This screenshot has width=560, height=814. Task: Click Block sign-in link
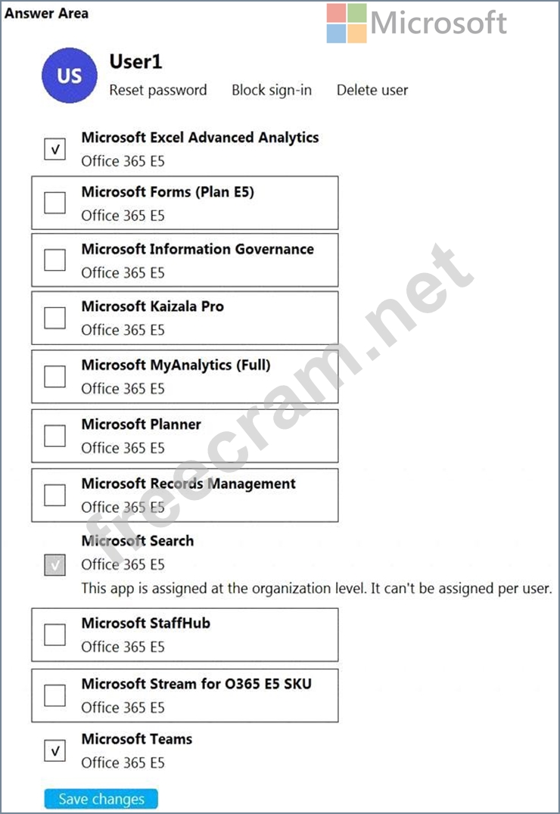click(x=272, y=90)
